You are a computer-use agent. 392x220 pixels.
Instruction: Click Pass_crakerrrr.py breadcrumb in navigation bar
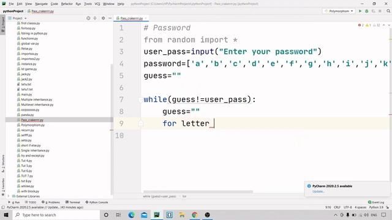click(x=40, y=11)
